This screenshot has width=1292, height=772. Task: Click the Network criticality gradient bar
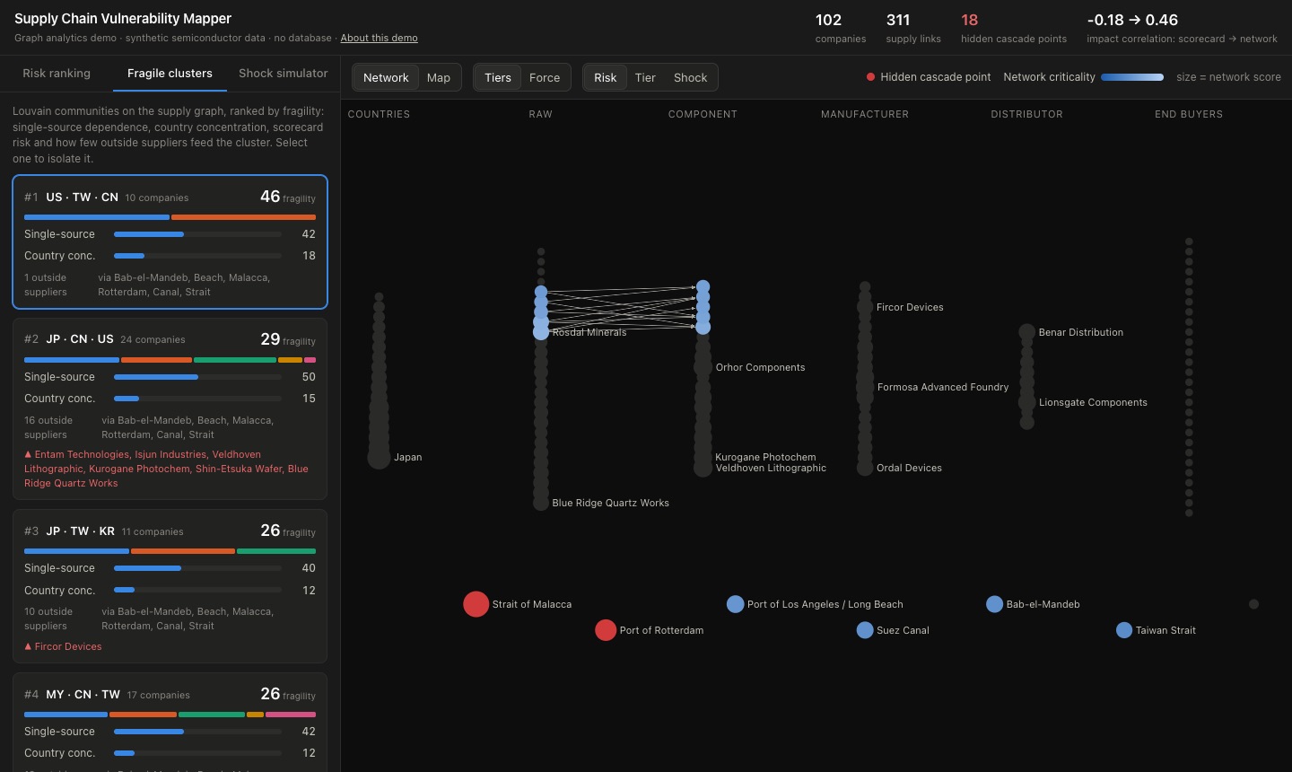pos(1132,77)
